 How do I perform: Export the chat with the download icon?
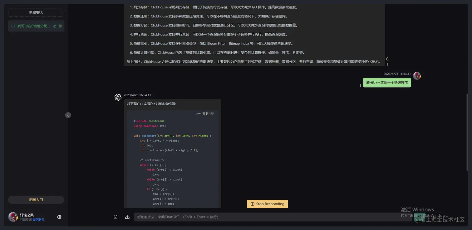127,217
